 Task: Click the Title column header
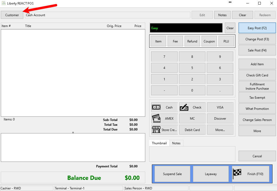28,26
